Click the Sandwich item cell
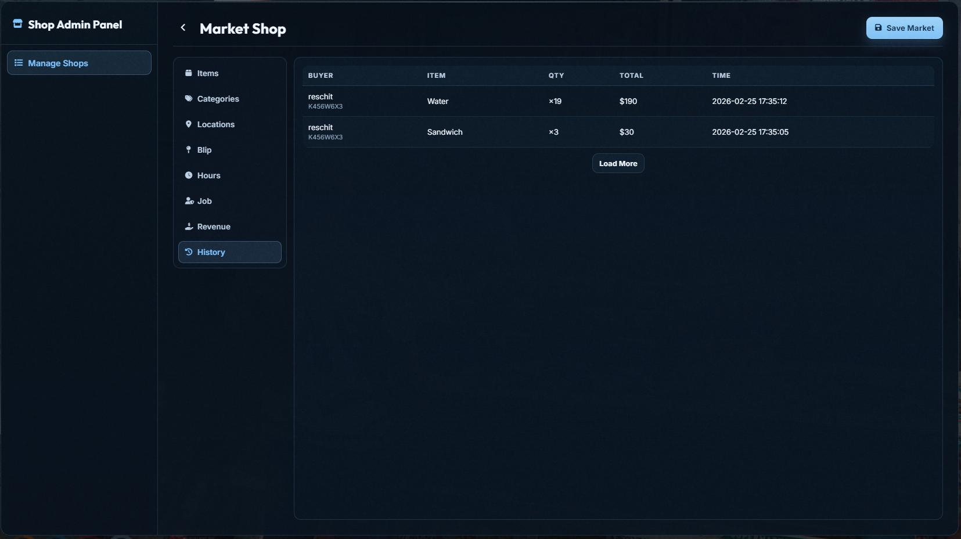Image resolution: width=961 pixels, height=539 pixels. click(x=445, y=132)
